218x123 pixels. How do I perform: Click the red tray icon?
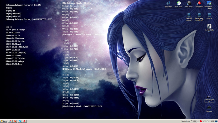tap(201, 121)
